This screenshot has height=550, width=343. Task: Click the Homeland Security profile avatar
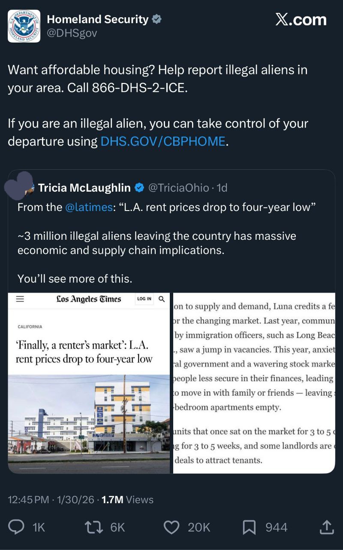(x=24, y=26)
